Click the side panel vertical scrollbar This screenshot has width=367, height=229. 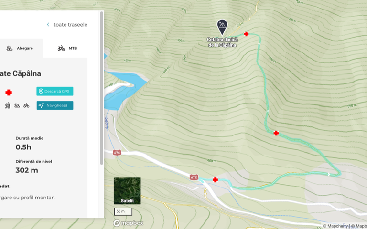[102, 88]
